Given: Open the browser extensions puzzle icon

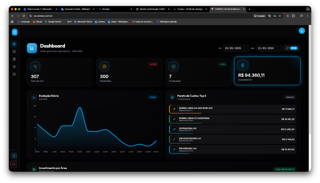Looking at the screenshot, I should (x=293, y=16).
